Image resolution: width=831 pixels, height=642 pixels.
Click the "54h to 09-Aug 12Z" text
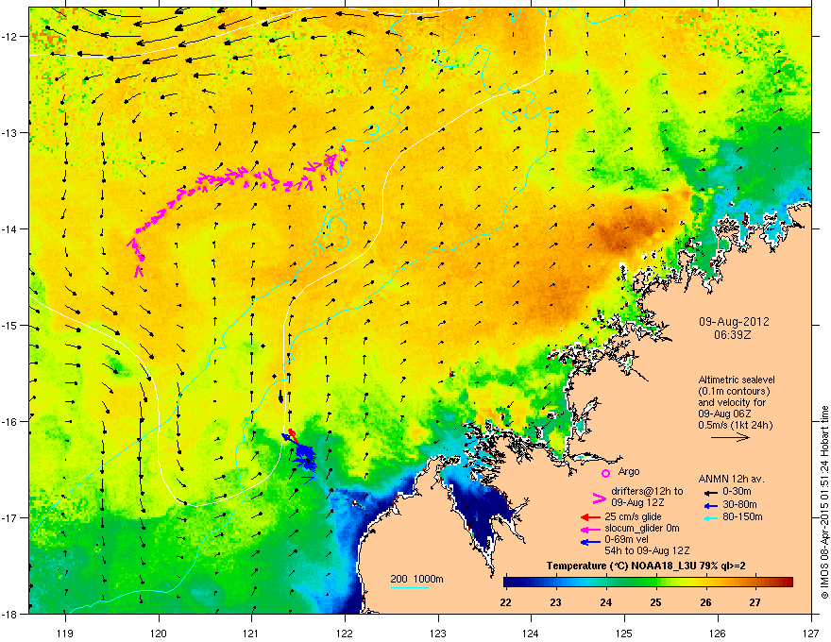coord(647,550)
